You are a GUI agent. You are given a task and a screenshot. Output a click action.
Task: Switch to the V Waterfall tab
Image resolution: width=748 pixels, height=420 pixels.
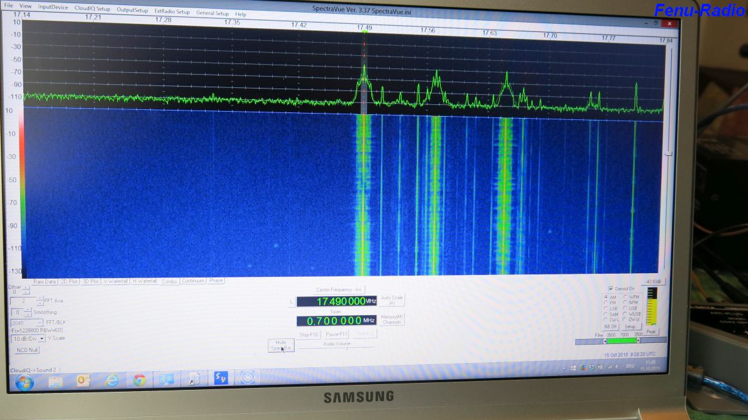tap(115, 281)
